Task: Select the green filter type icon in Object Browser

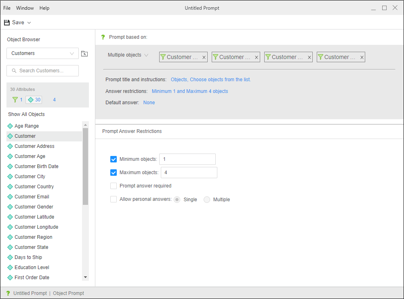Action: (x=15, y=100)
